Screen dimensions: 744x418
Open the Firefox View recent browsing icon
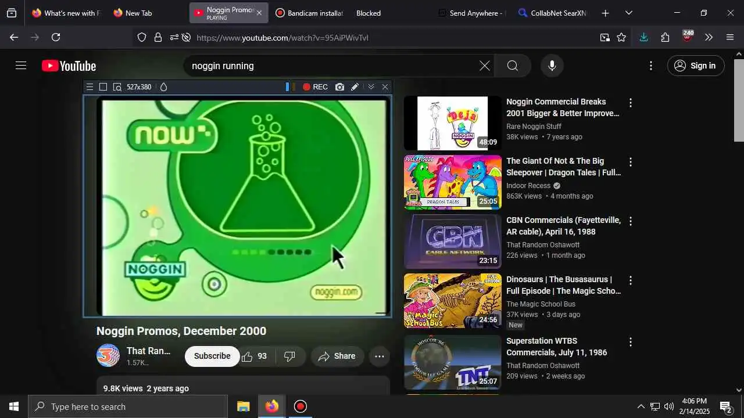pyautogui.click(x=12, y=13)
